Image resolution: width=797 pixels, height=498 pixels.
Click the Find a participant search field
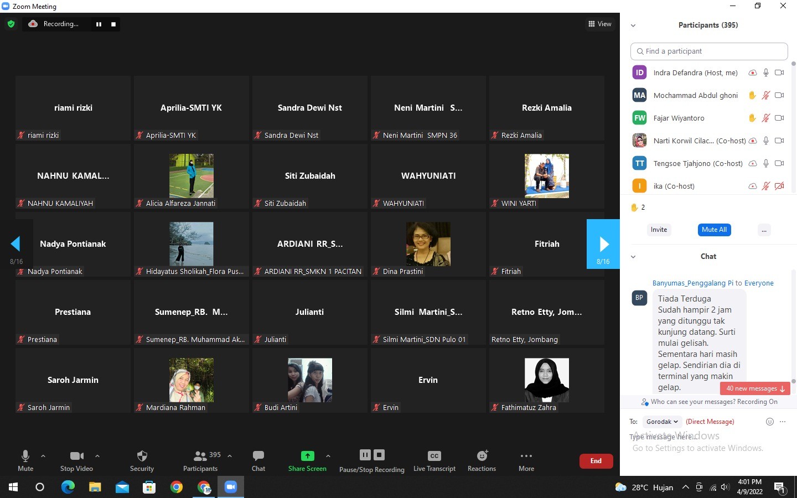click(709, 51)
